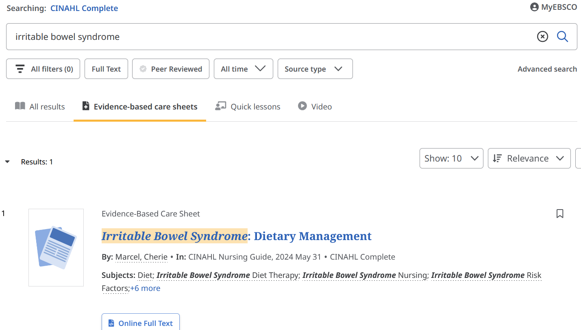Toggle the Full Text filter

click(106, 69)
